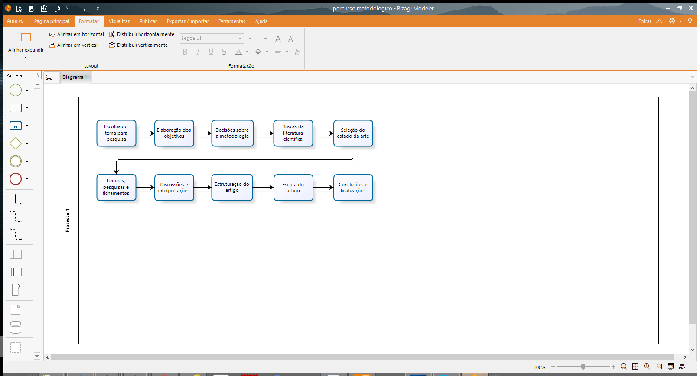The width and height of the screenshot is (697, 376).
Task: Expand the Alinhar expandir dropdown
Action: pos(26,57)
